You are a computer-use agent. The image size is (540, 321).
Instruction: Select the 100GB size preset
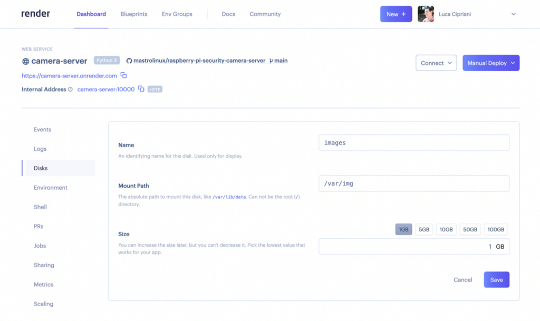pos(496,229)
